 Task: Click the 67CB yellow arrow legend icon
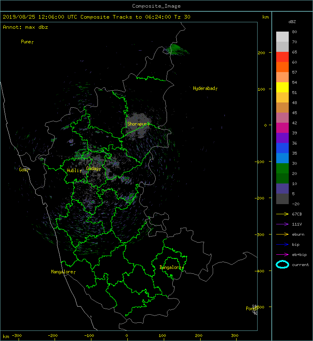[282, 214]
